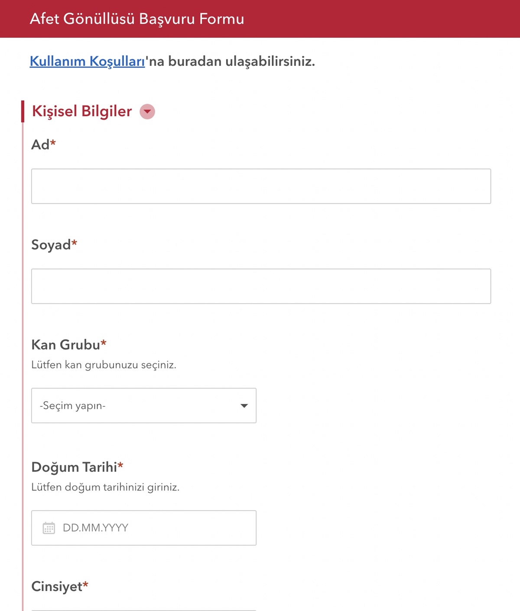
Task: Open the Kullanım Koşulları link
Action: coord(87,61)
